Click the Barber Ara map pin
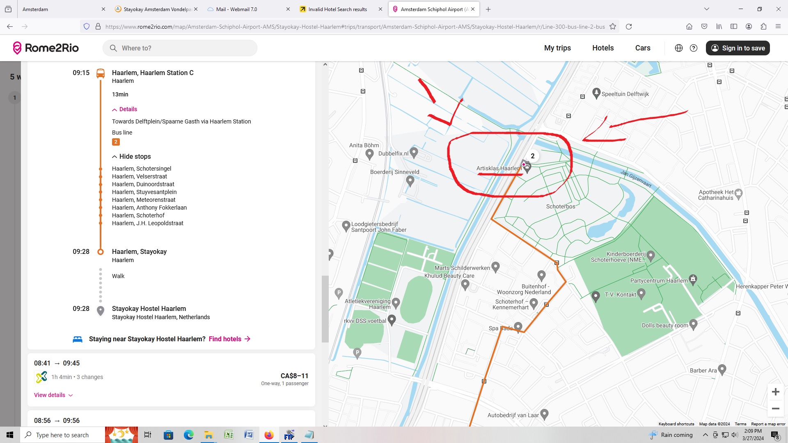 [x=722, y=370]
